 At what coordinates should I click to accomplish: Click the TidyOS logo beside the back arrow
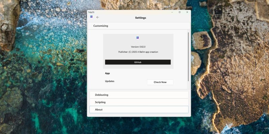(91, 16)
